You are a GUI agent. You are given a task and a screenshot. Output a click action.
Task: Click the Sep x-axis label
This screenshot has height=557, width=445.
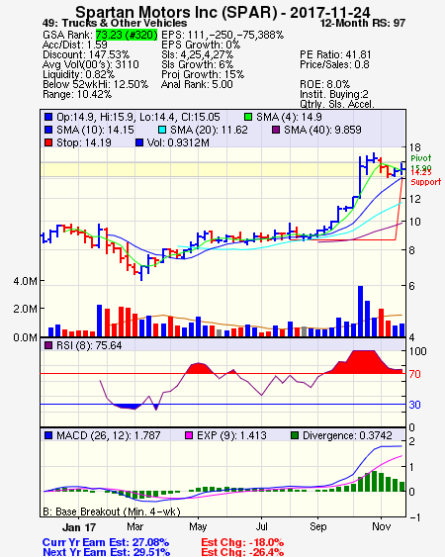click(x=317, y=526)
